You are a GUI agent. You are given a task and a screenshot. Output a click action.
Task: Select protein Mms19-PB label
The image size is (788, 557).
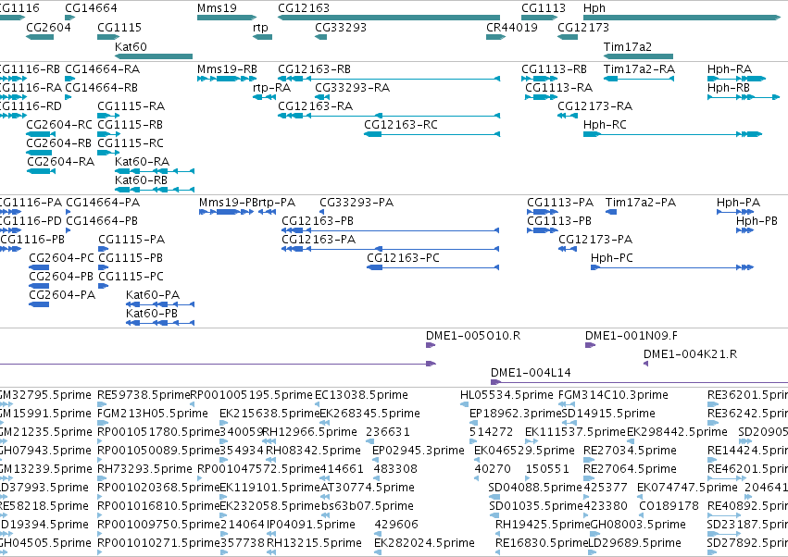[x=229, y=203]
